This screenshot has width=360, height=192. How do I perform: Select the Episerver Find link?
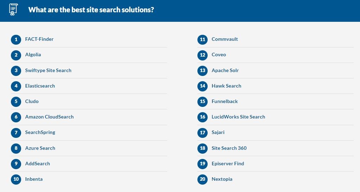click(228, 164)
